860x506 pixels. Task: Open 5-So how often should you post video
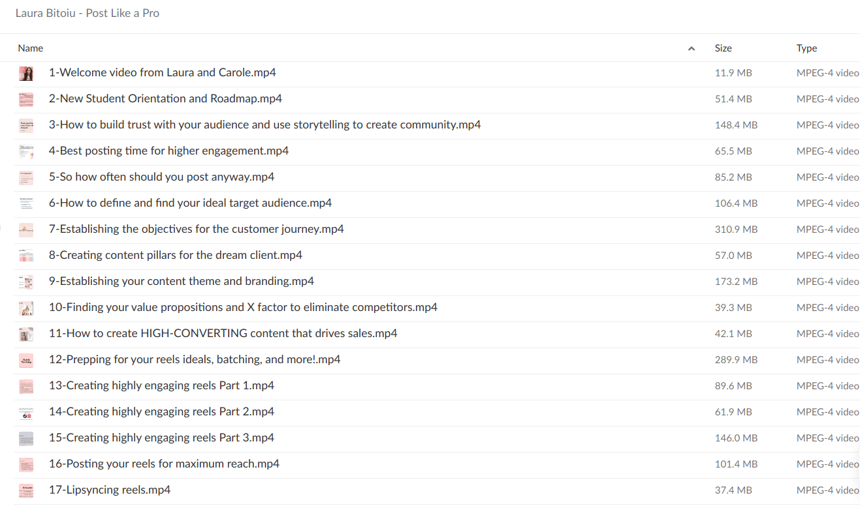161,177
